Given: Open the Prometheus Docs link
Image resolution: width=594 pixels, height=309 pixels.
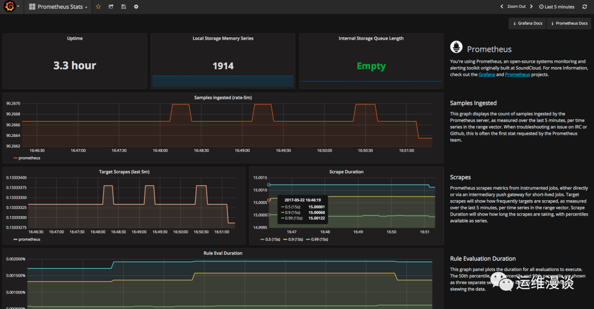Looking at the screenshot, I should tap(569, 24).
